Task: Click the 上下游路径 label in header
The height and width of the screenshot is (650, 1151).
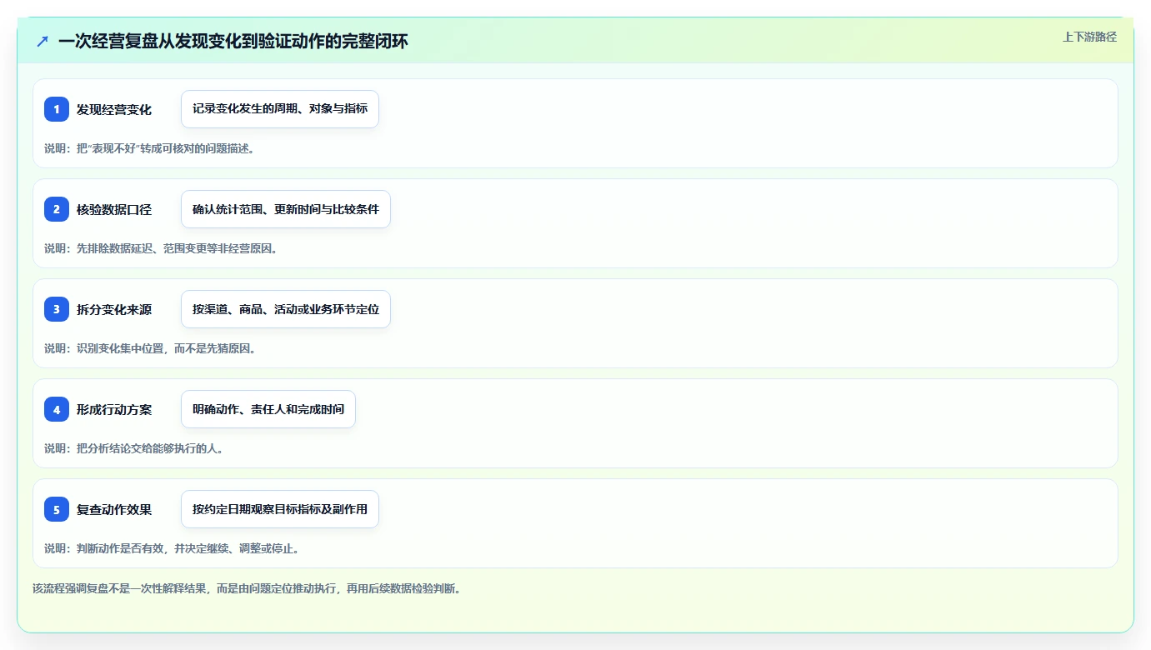Action: (1089, 37)
